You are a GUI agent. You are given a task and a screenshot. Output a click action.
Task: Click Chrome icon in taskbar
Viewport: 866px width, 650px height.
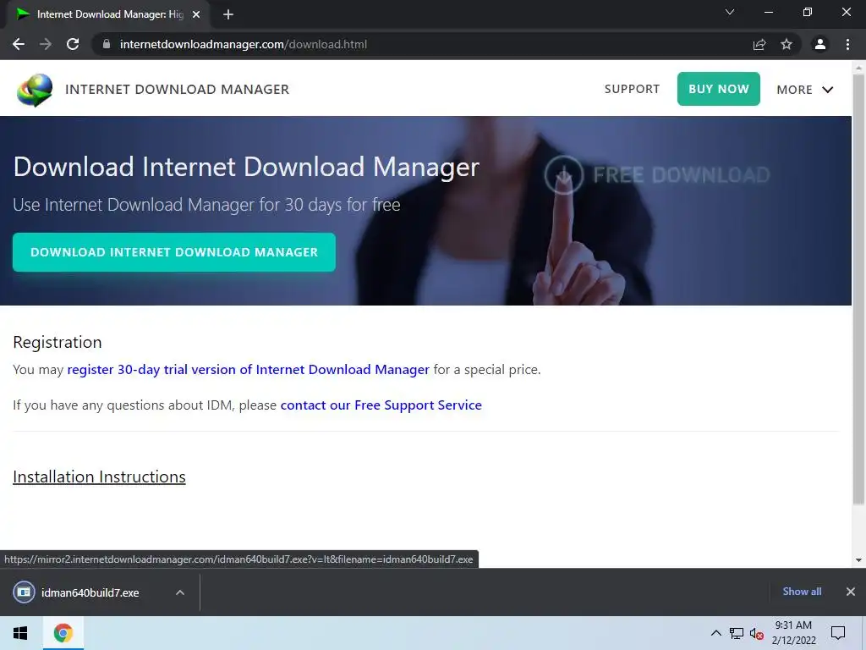63,633
